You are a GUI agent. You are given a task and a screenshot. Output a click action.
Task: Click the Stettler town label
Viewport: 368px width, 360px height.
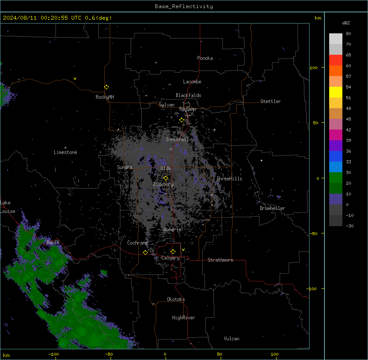(270, 101)
